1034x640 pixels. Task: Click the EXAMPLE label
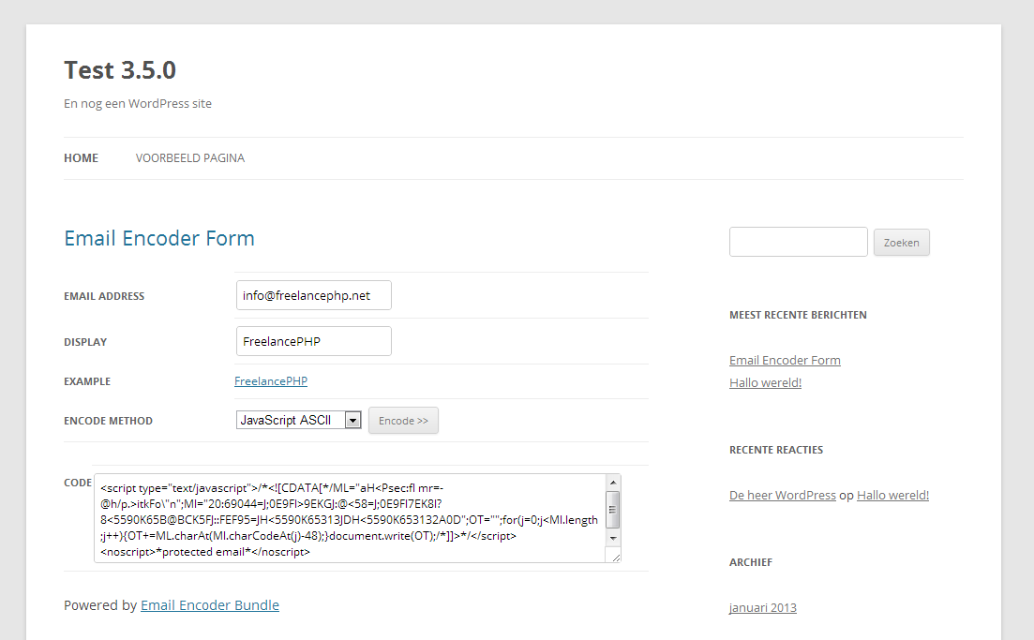(87, 381)
